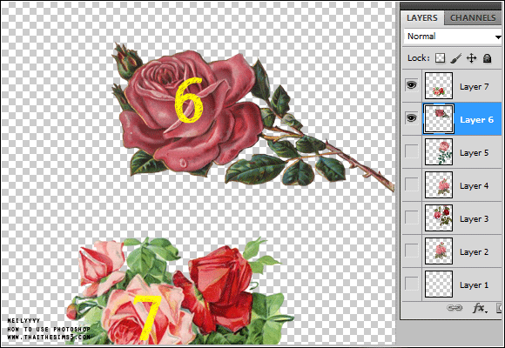The width and height of the screenshot is (505, 348).
Task: Click the add layer mask icon
Action: tap(500, 308)
